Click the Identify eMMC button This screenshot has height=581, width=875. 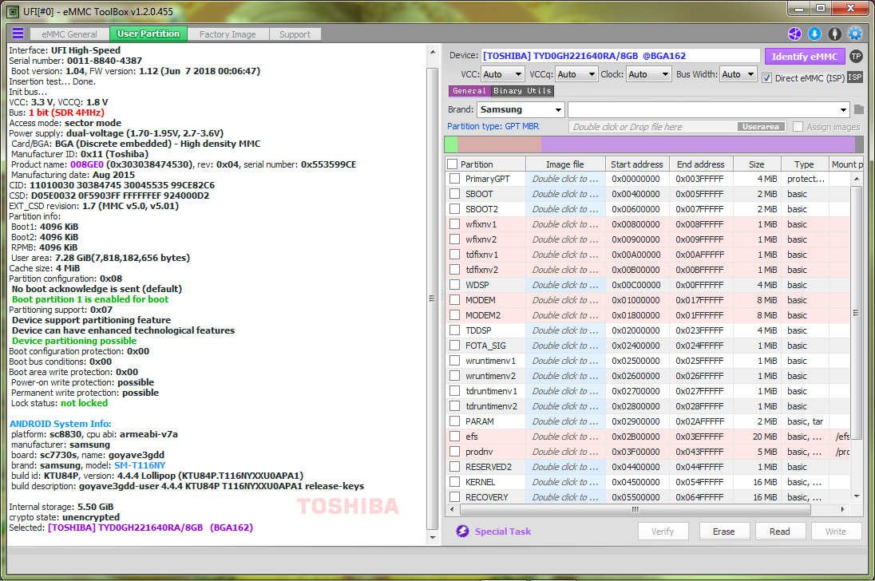tap(804, 57)
